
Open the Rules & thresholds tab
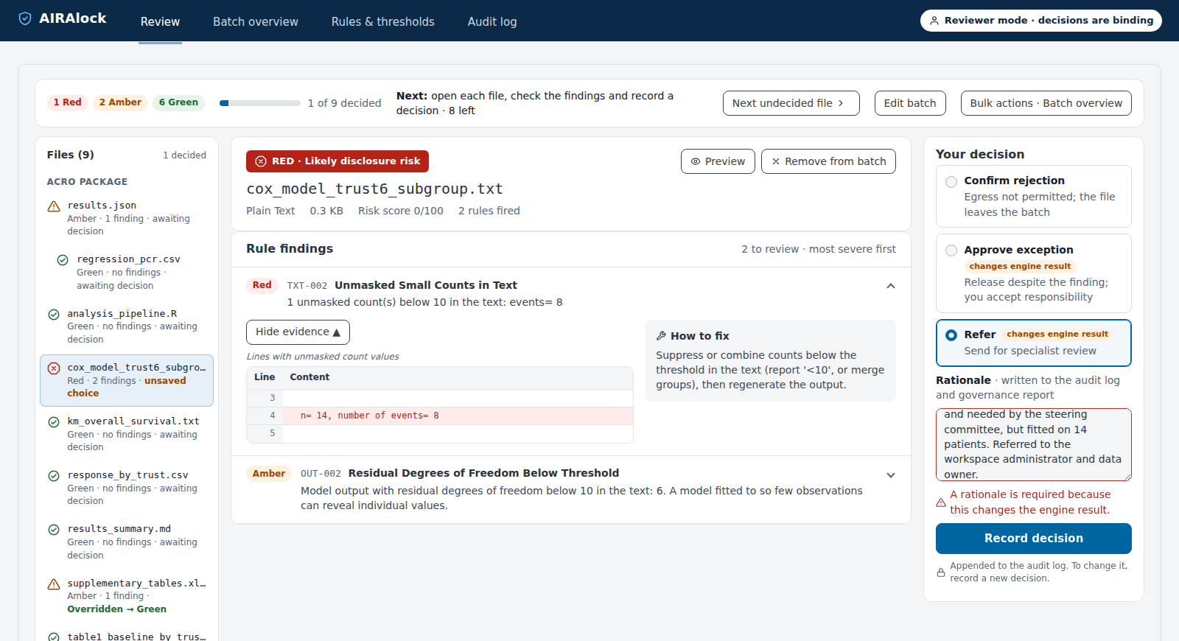pyautogui.click(x=383, y=22)
